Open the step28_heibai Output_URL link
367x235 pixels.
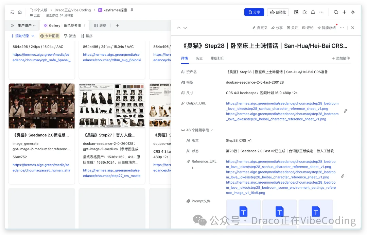[x=282, y=116]
